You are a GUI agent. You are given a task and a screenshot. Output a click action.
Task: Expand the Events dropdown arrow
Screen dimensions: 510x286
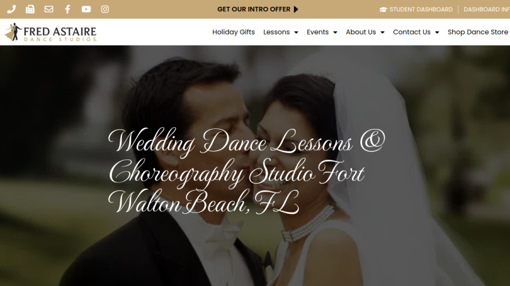pyautogui.click(x=335, y=32)
